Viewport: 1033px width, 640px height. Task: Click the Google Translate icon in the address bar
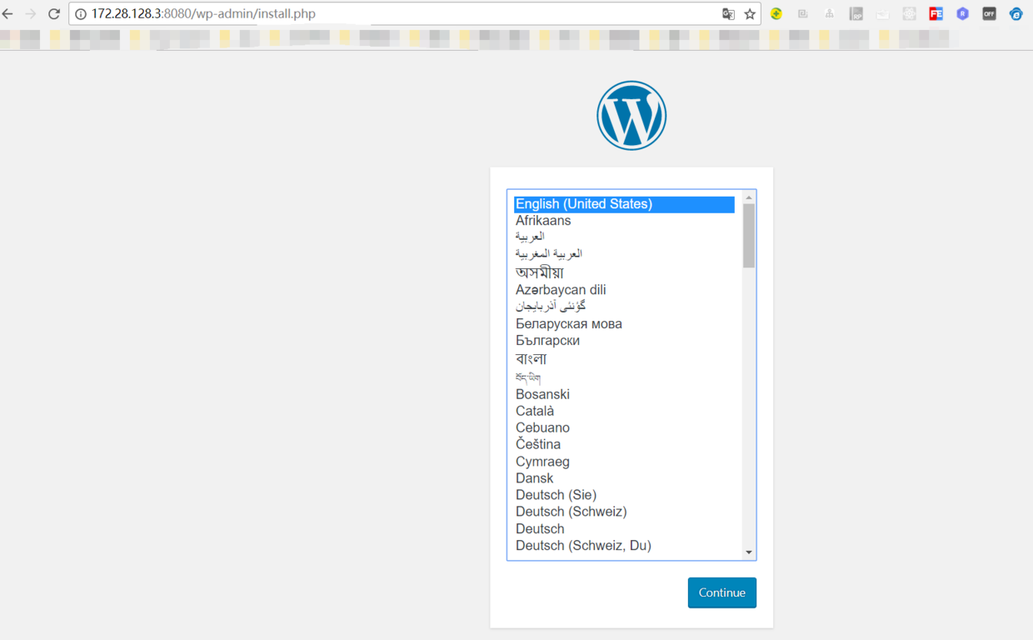(x=728, y=14)
